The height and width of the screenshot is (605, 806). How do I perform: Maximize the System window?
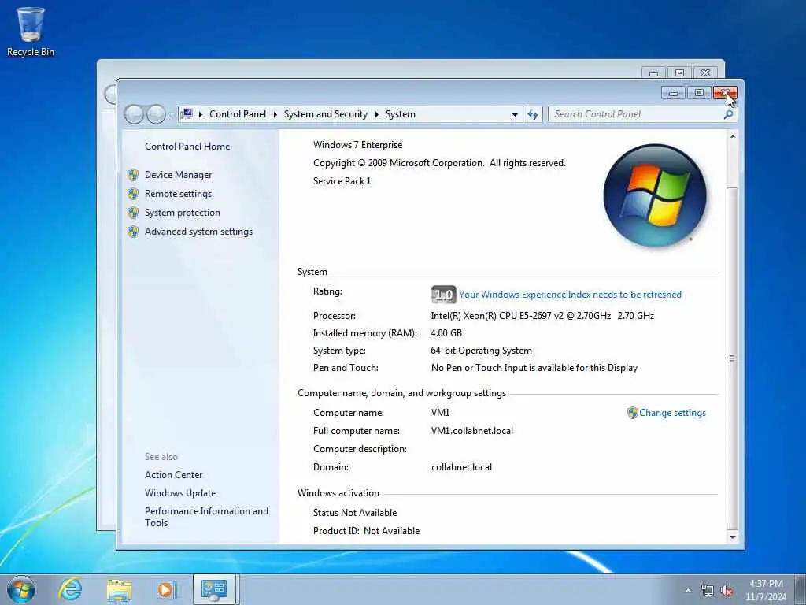[x=699, y=93]
